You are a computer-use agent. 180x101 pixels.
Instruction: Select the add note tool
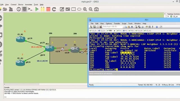(x=62, y=9)
